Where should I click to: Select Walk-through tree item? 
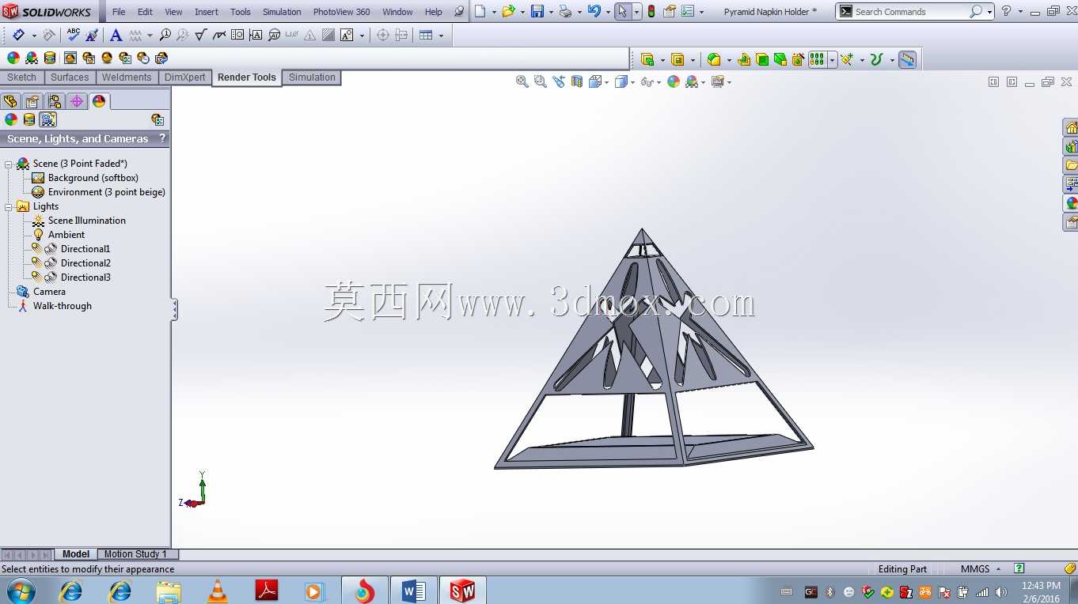[63, 306]
